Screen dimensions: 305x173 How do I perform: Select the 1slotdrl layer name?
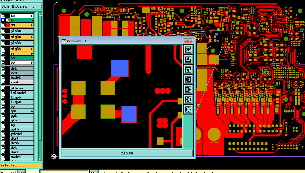(22, 93)
